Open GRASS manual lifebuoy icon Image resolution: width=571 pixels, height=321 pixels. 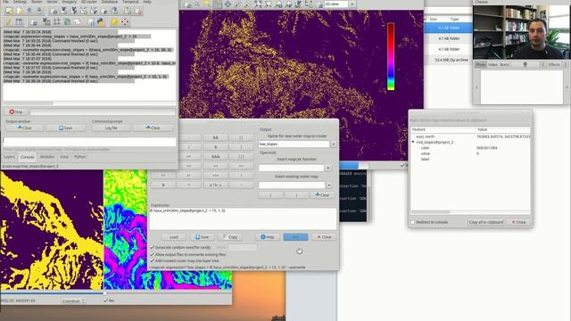click(125, 21)
